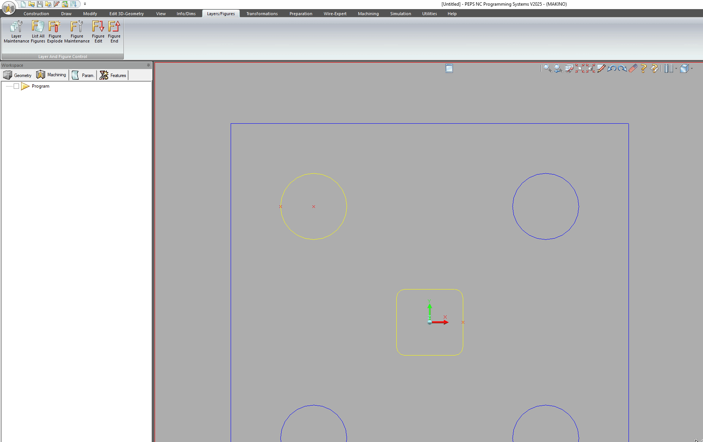This screenshot has height=442, width=703.
Task: Expand quick access toolbar customize arrow
Action: pos(85,4)
